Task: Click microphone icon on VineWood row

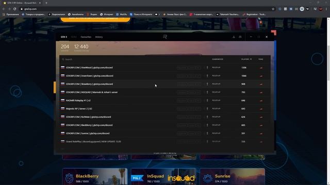Action: 207,67
